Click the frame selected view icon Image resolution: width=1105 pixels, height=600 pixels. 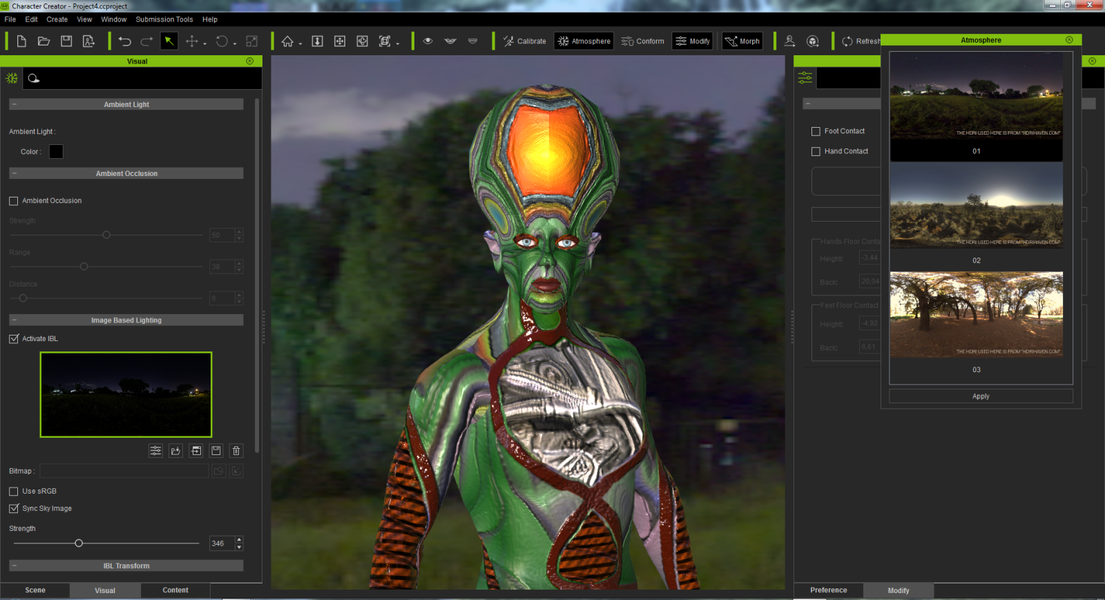tap(385, 41)
